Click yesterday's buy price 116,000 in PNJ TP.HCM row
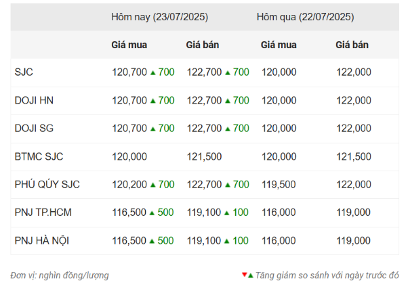 pyautogui.click(x=279, y=213)
